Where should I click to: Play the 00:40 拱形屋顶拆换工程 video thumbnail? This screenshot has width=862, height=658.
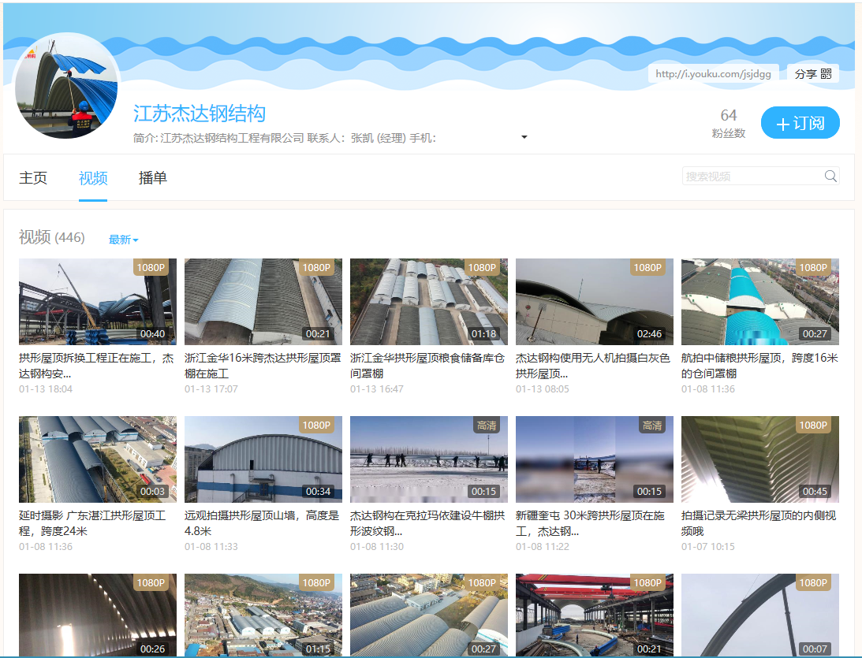[x=98, y=302]
